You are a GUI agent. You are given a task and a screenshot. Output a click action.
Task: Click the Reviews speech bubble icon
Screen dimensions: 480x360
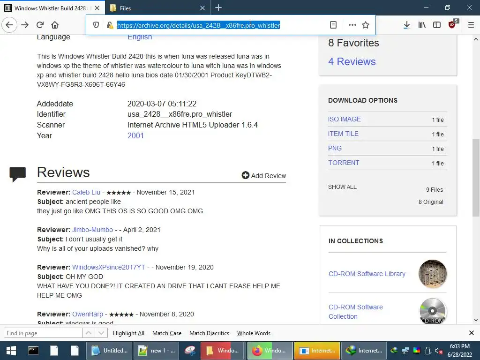[x=17, y=174]
